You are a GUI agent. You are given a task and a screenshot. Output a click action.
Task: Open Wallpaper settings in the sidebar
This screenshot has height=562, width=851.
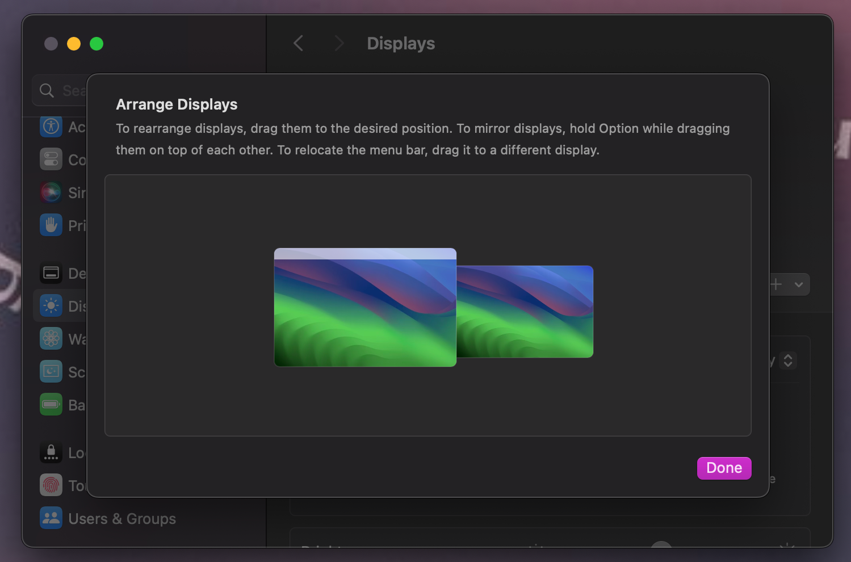(51, 338)
